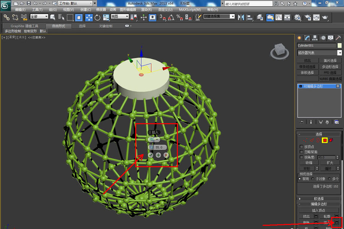Select Polygon sub-object level red square
The width and height of the screenshot is (344, 229).
325,140
